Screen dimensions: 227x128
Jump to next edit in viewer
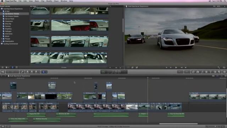(x=186, y=68)
